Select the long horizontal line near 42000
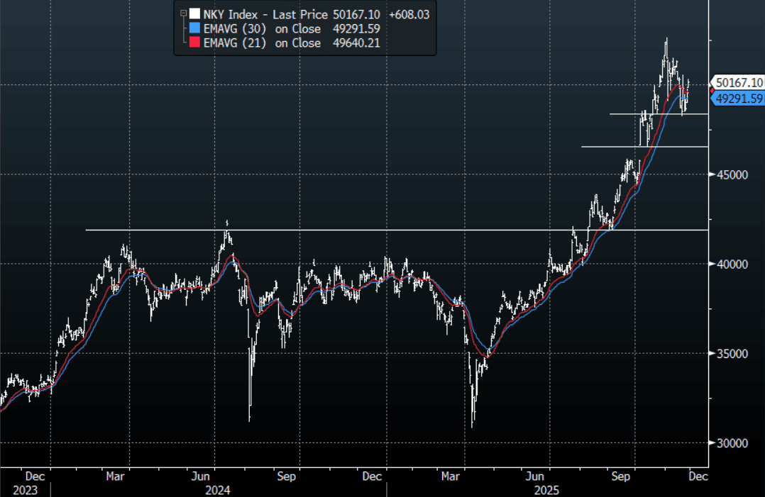 (355, 230)
